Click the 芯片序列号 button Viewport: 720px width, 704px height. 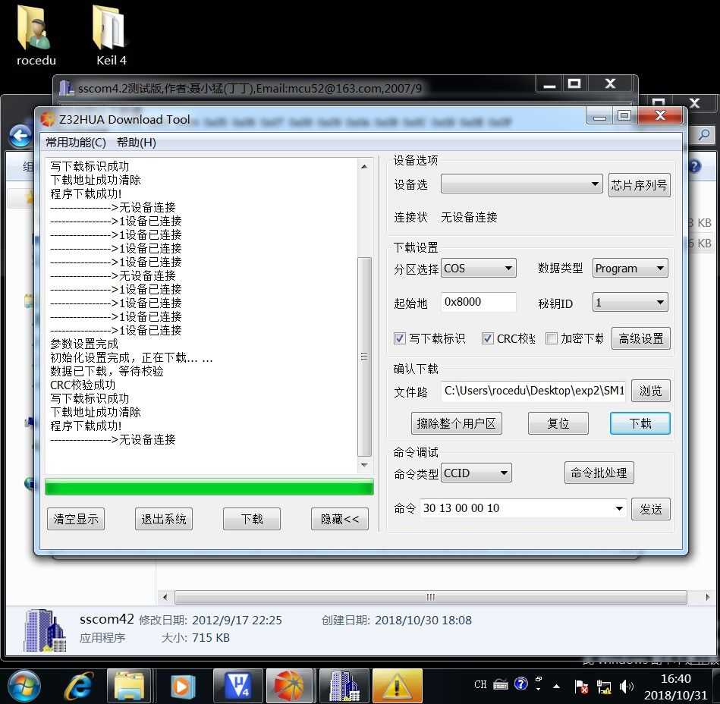point(639,185)
